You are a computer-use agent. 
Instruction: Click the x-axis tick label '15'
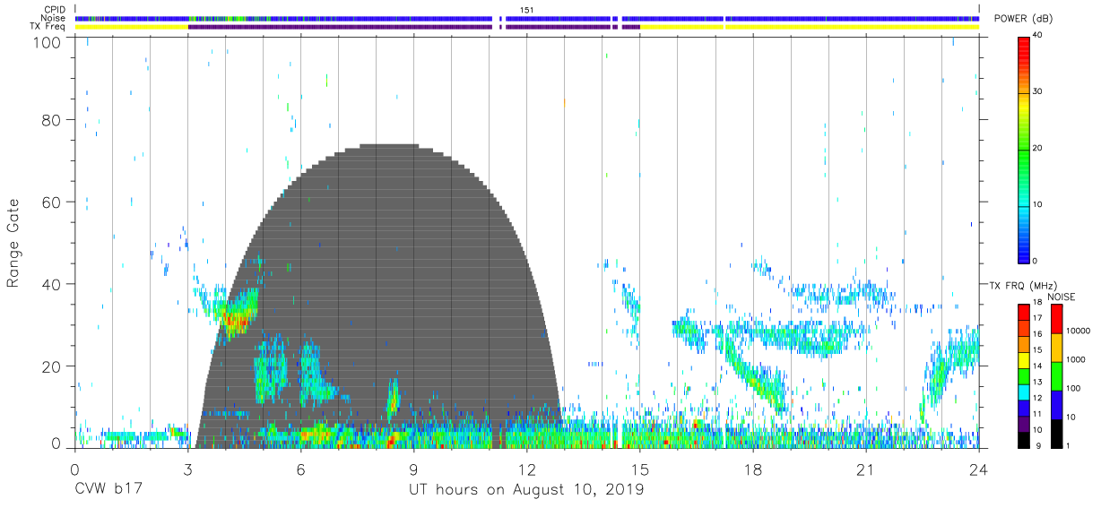pyautogui.click(x=639, y=470)
